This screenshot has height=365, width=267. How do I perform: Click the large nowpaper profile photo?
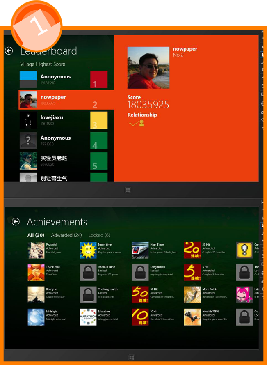[148, 67]
